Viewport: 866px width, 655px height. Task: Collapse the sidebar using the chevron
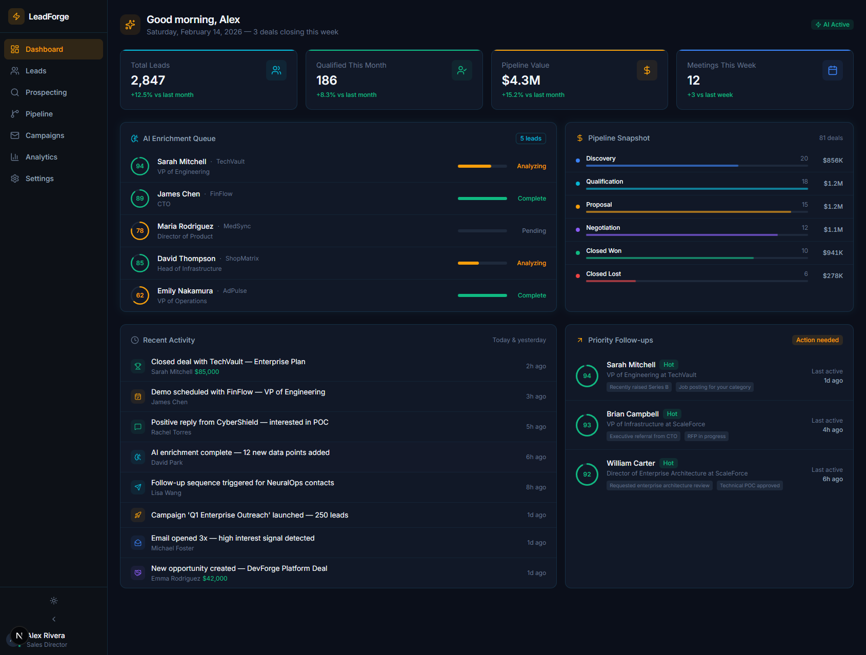(x=53, y=619)
